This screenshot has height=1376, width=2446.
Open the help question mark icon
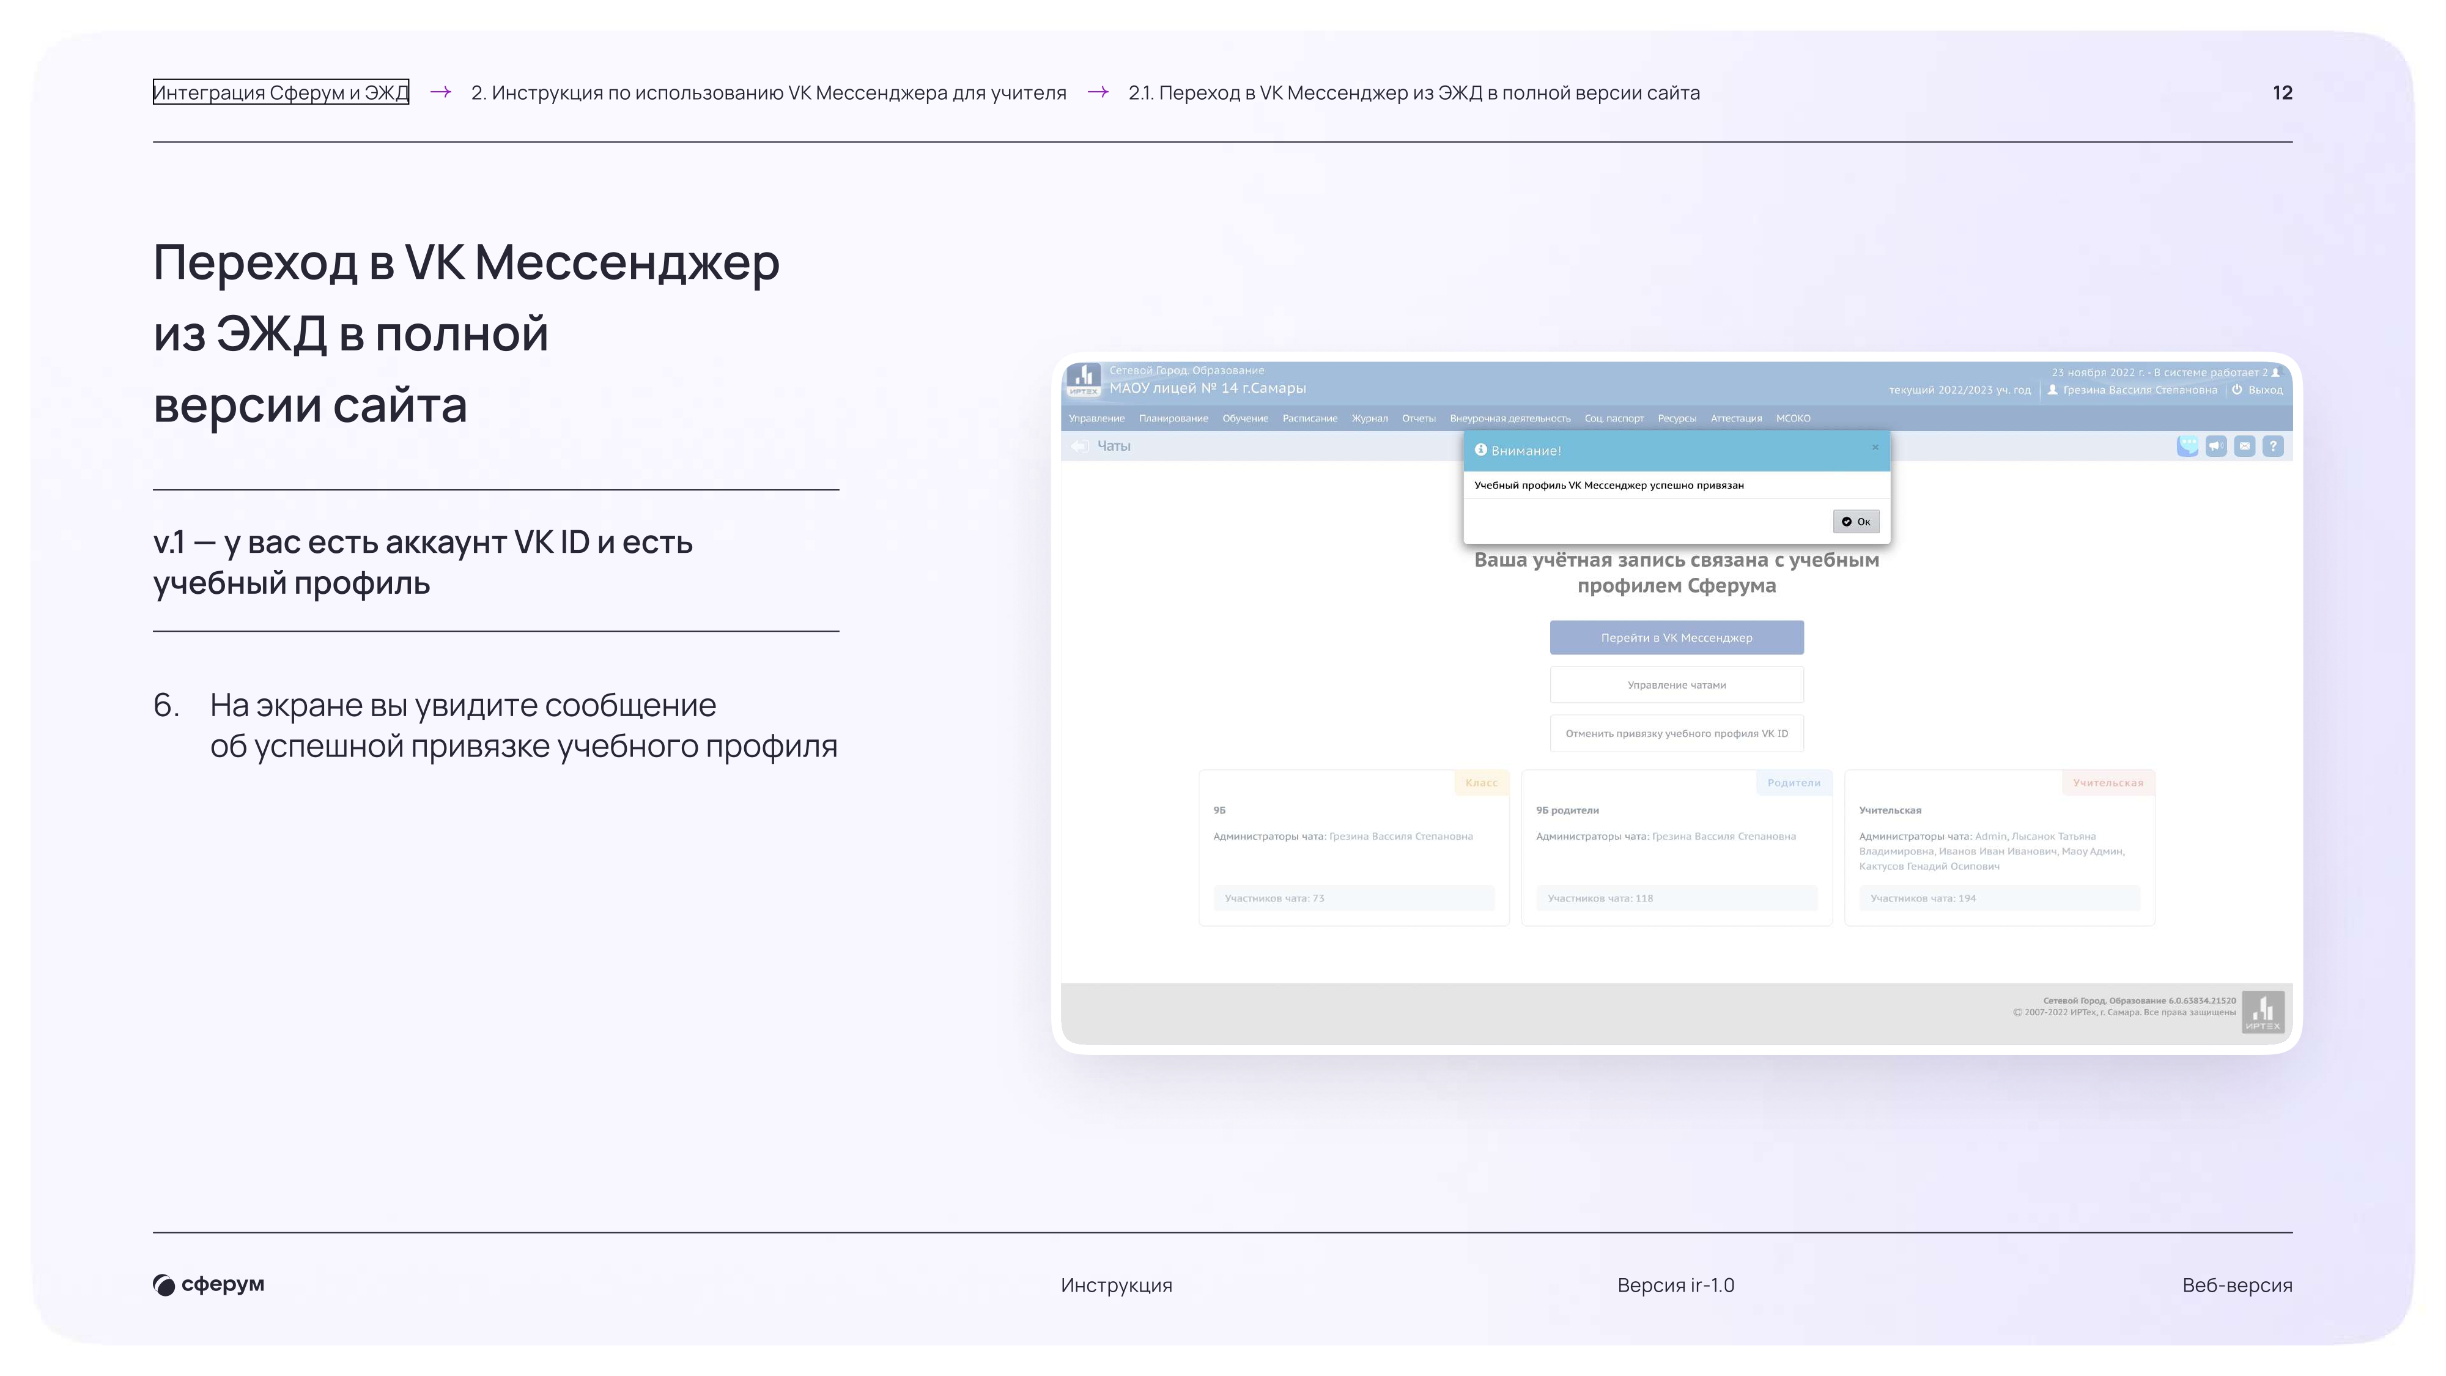pos(2273,446)
